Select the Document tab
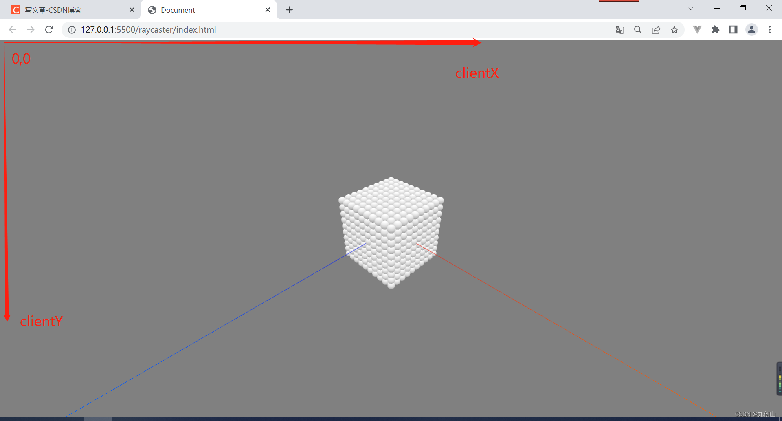The width and height of the screenshot is (782, 421). [209, 10]
